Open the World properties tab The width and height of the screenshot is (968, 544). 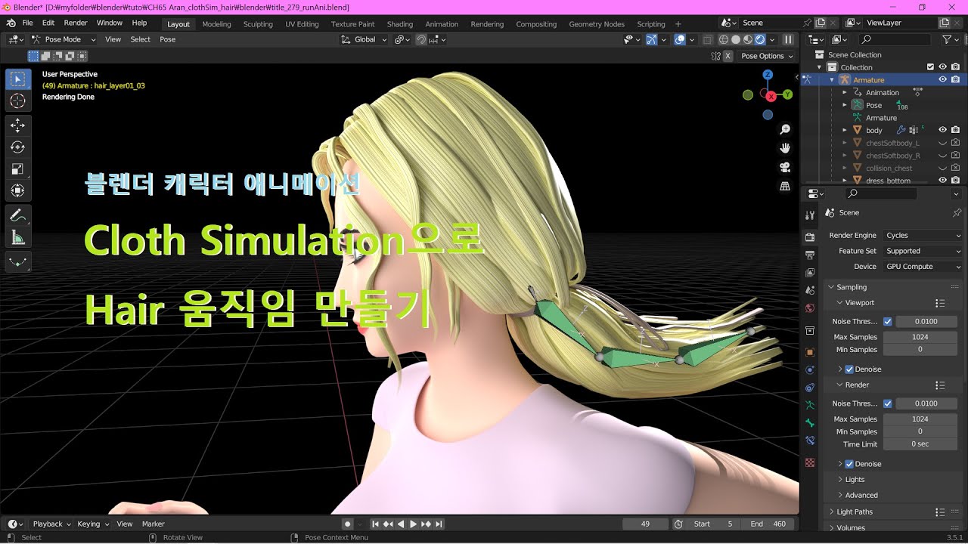(x=810, y=308)
